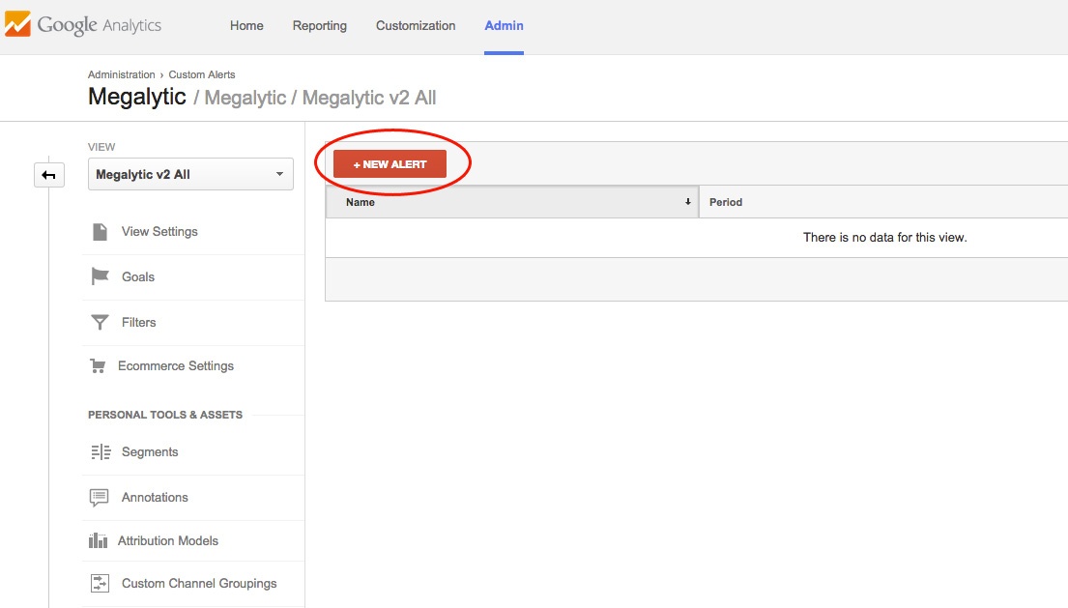The image size is (1068, 608).
Task: Go to the Customization tab
Action: click(416, 26)
